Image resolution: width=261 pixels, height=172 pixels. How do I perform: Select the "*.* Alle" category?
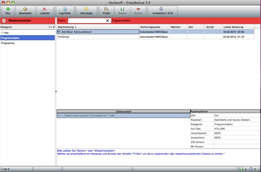[27, 33]
